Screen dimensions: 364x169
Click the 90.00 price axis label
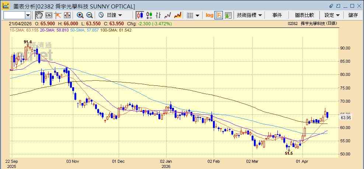pos(346,48)
